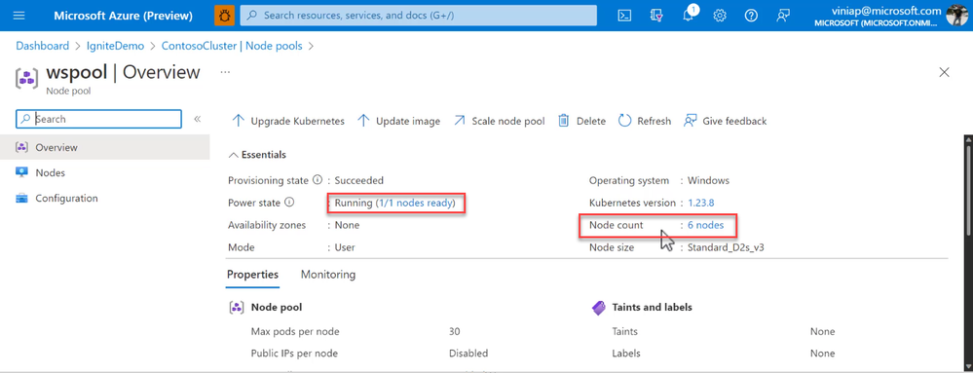973x373 pixels.
Task: Open ContosoCluster Node pools breadcrumb
Action: click(x=232, y=46)
